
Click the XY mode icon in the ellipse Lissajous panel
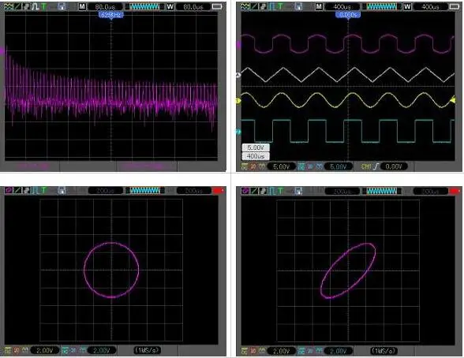click(245, 191)
